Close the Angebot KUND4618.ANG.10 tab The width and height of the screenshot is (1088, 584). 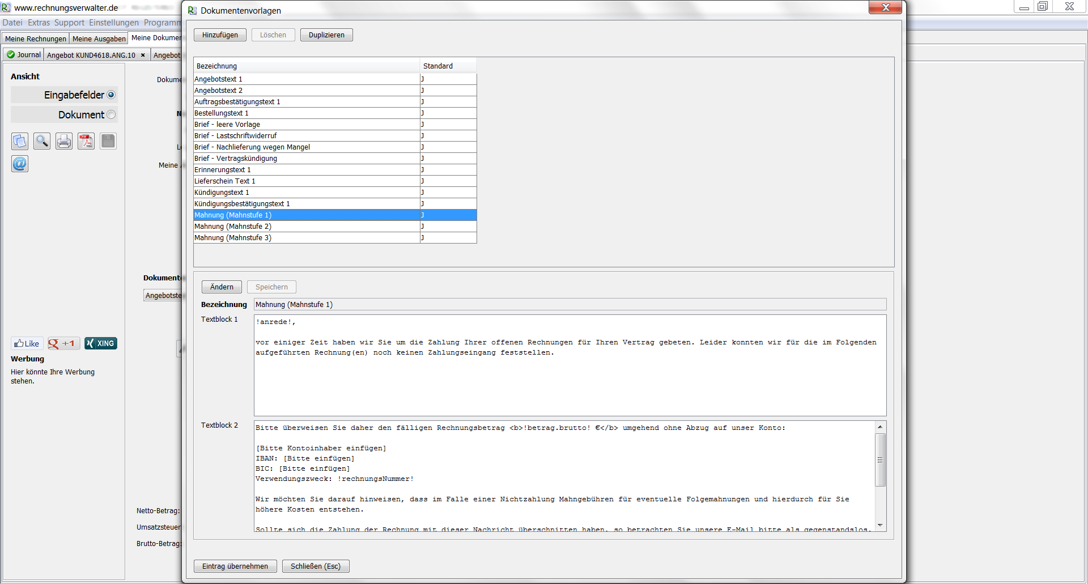pos(143,55)
